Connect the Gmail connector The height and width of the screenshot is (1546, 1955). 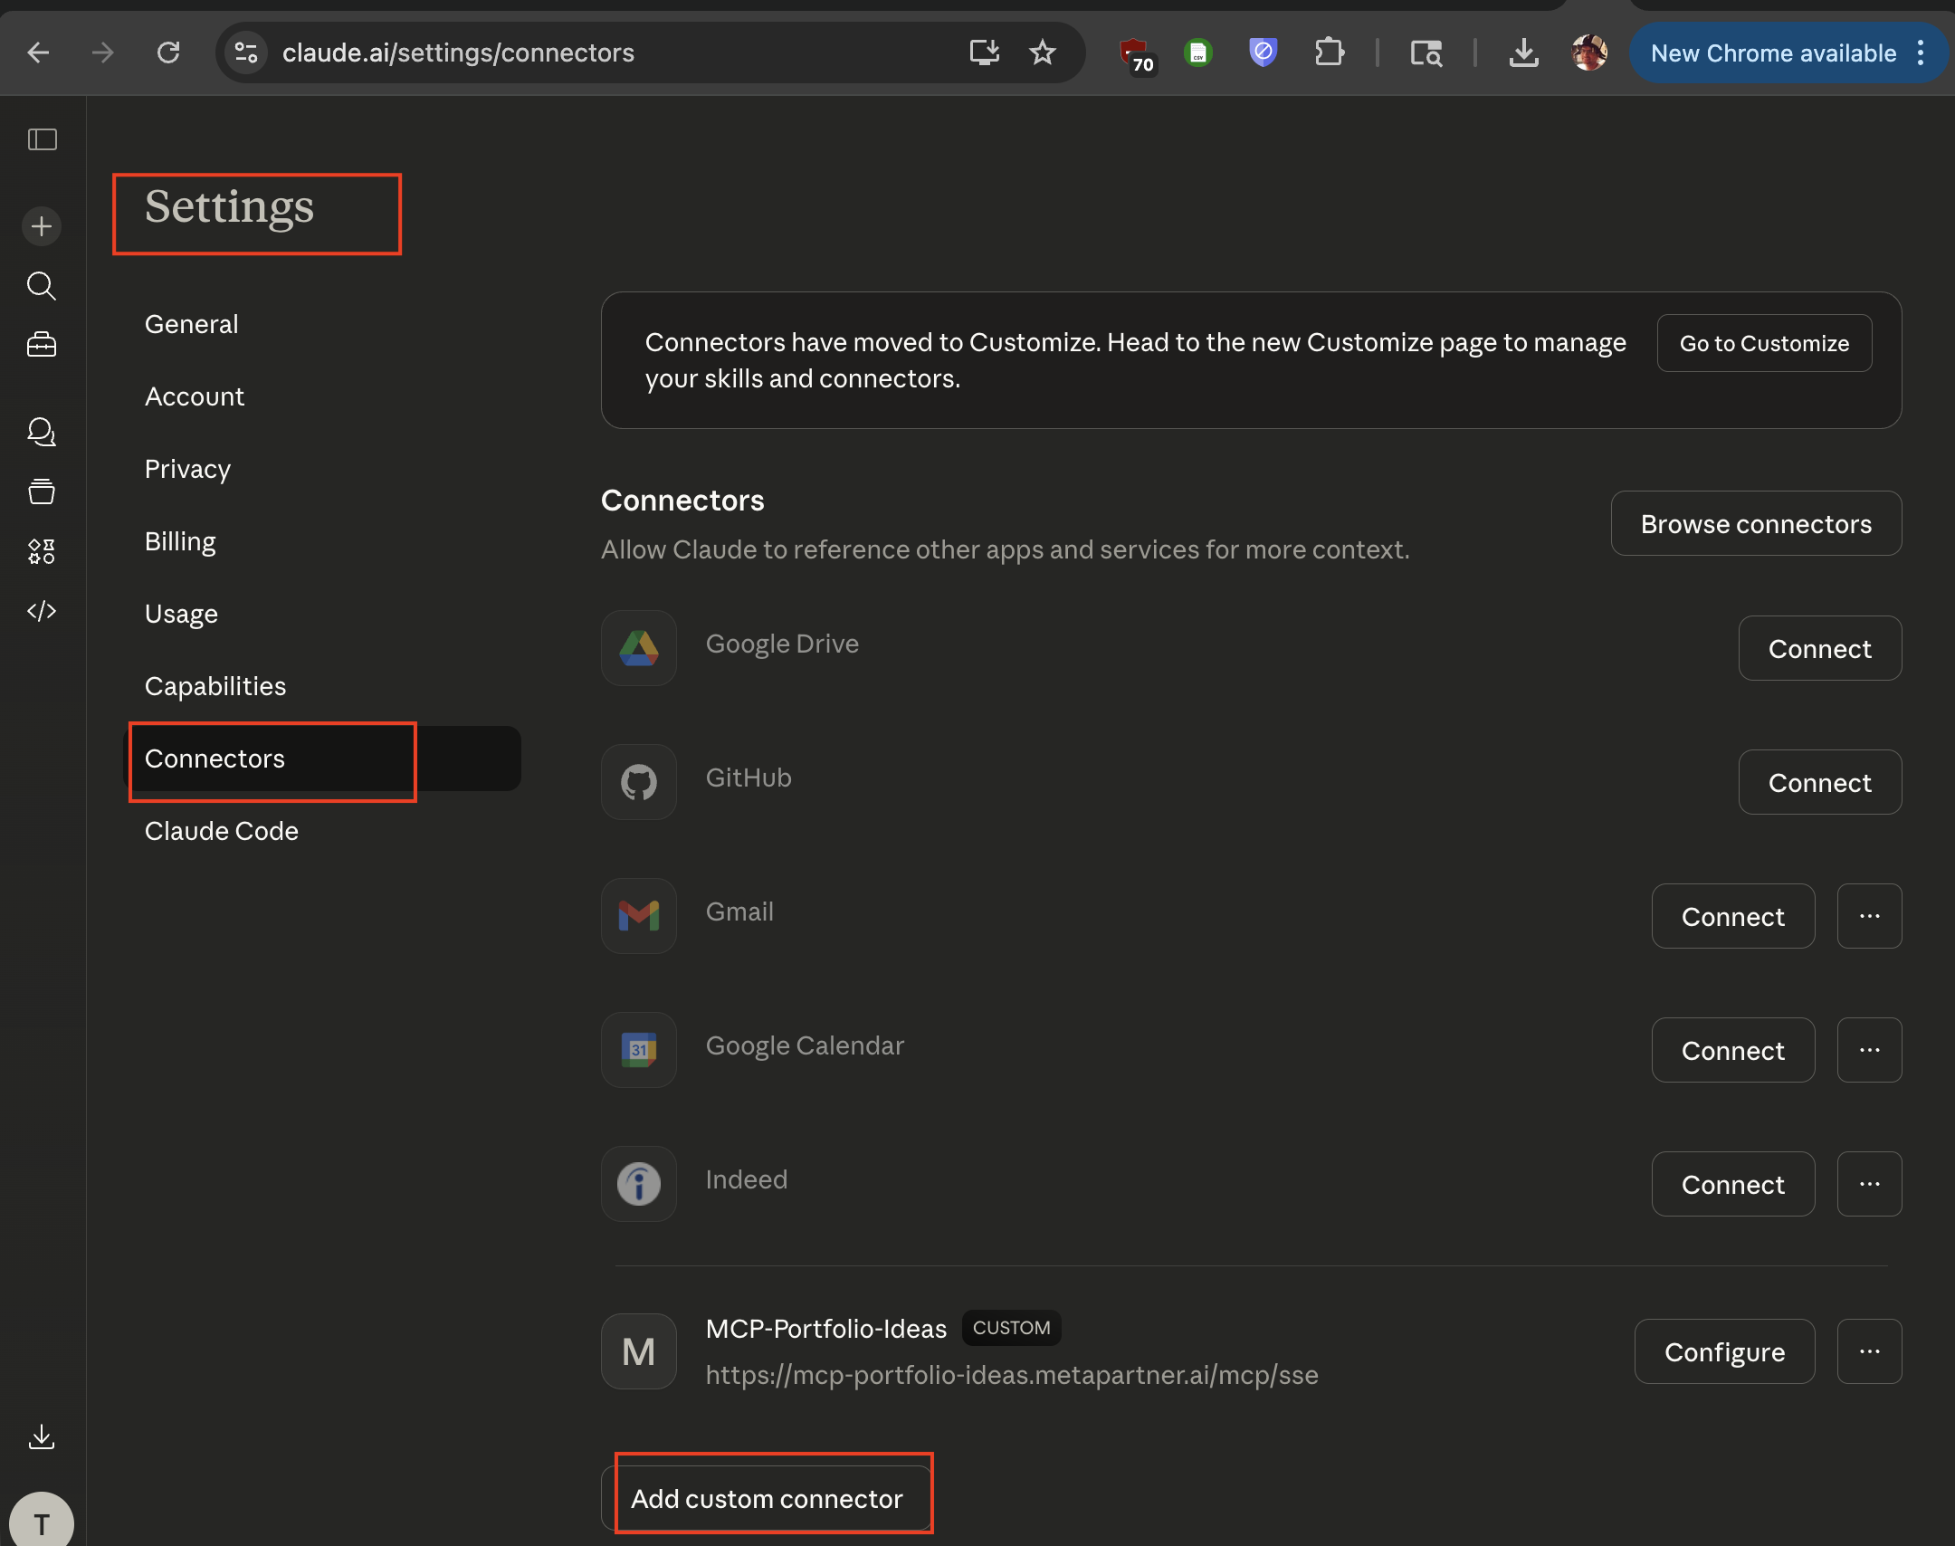pyautogui.click(x=1732, y=916)
